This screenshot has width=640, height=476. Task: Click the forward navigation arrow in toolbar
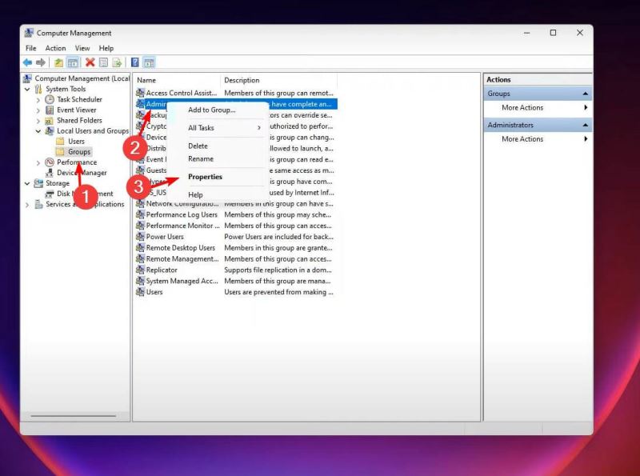coord(40,62)
